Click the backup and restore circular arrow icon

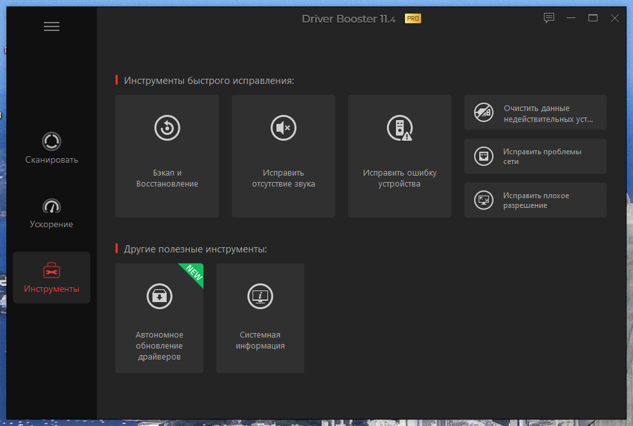(167, 128)
